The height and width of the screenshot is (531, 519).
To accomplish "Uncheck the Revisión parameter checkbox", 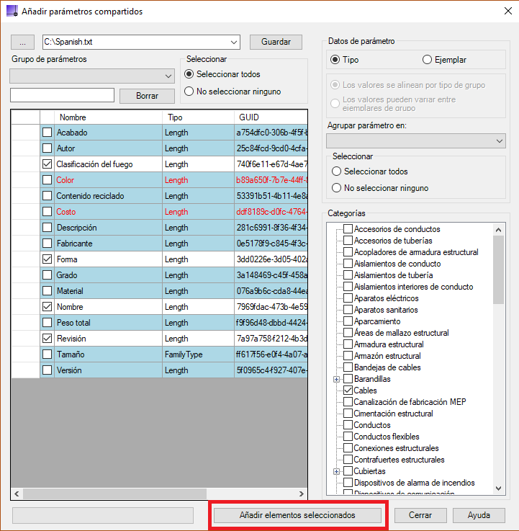I will pyautogui.click(x=47, y=339).
